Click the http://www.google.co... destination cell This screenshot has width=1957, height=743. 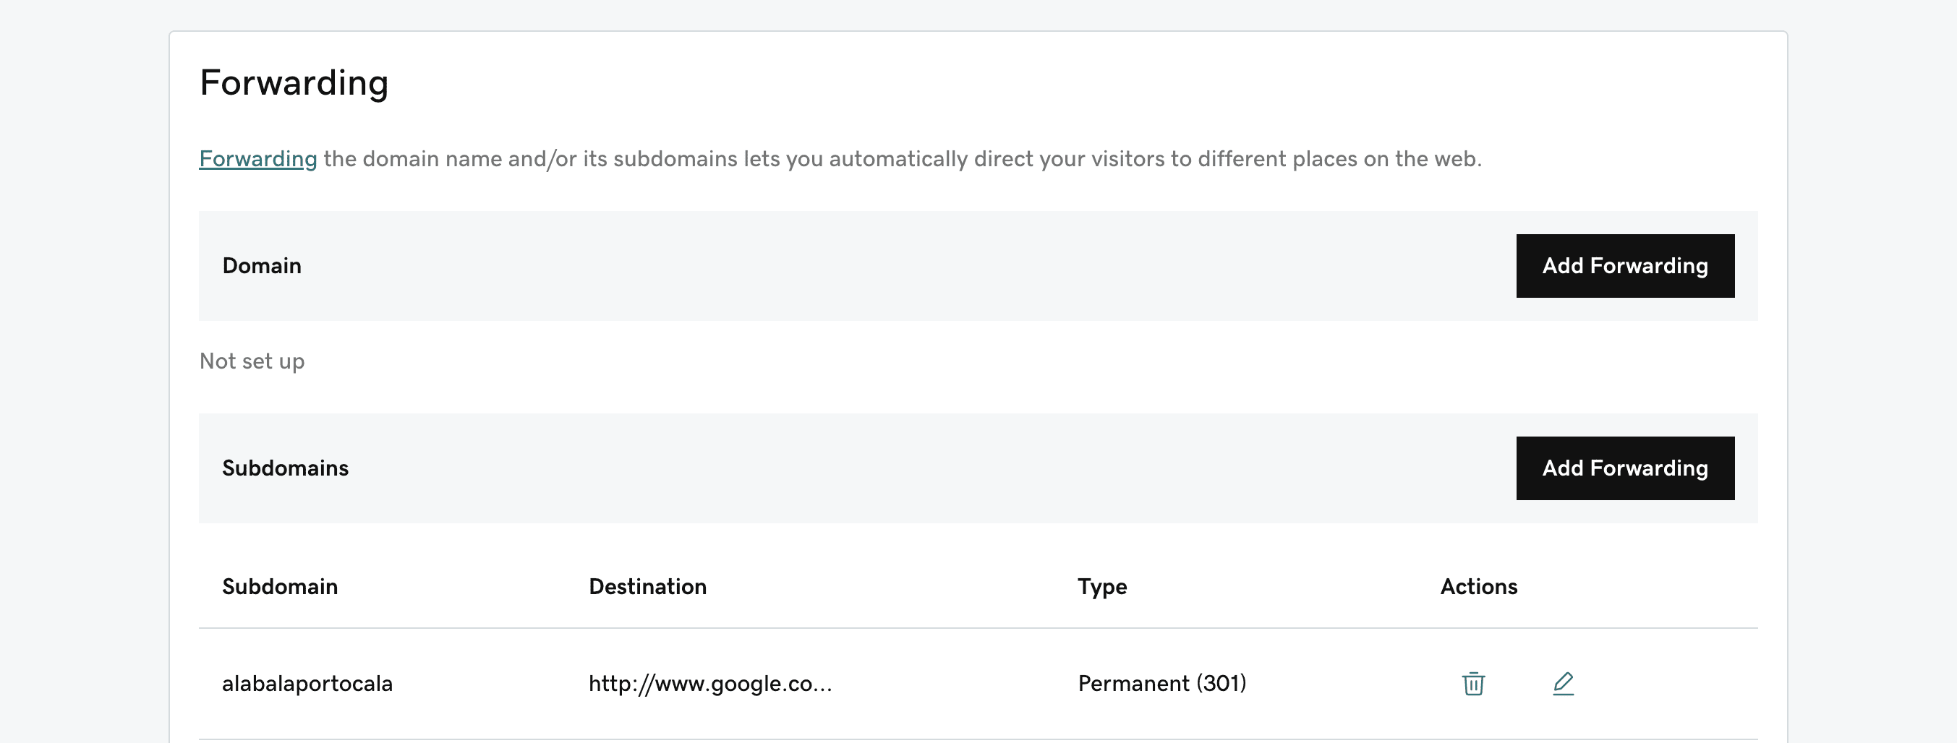[x=710, y=684]
